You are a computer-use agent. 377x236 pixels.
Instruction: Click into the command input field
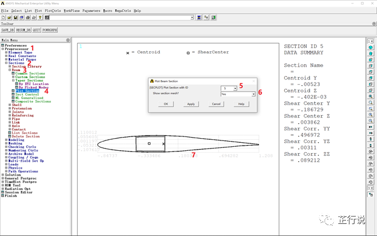coord(119,17)
